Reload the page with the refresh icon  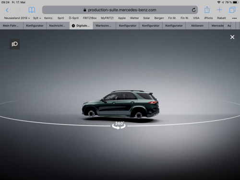193,10
